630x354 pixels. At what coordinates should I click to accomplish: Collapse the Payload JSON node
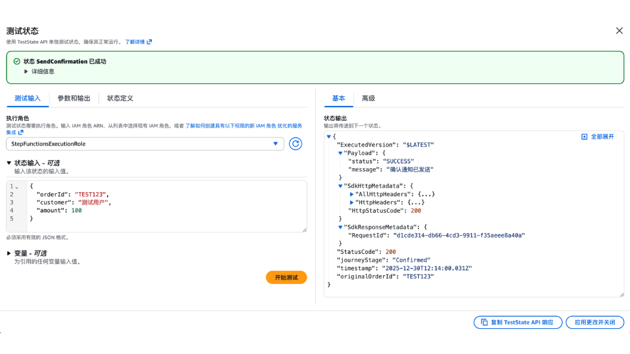pyautogui.click(x=340, y=153)
